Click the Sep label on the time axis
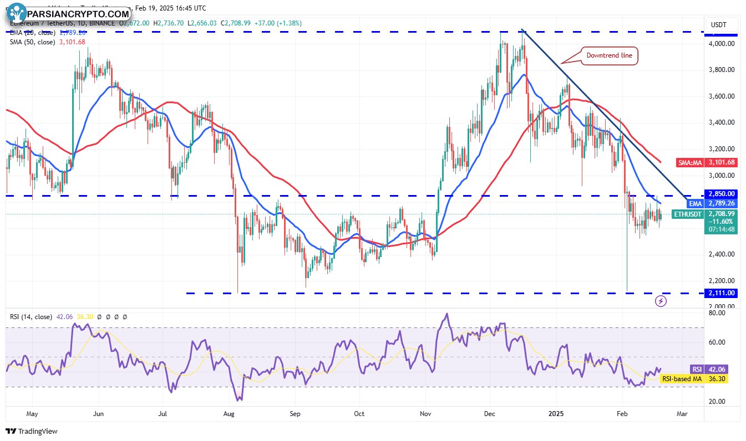 coord(295,414)
